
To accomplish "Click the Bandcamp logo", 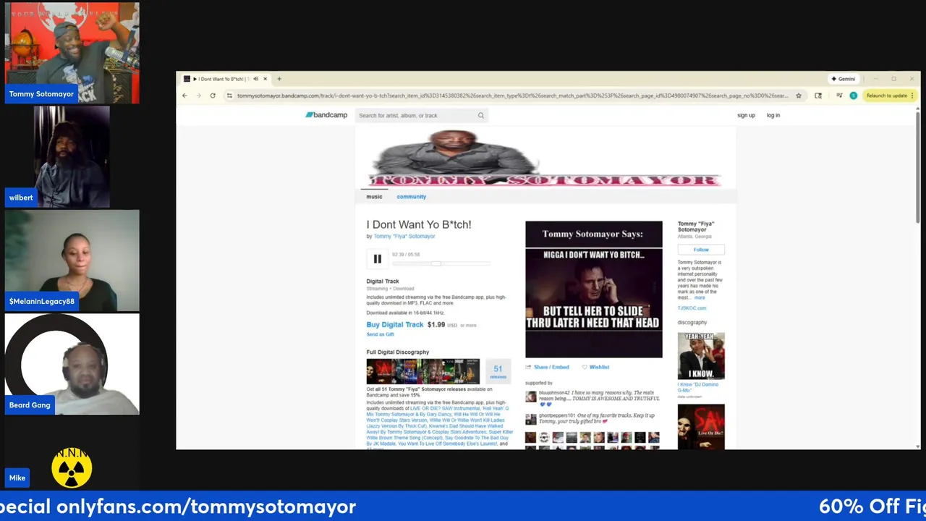I will pos(326,115).
